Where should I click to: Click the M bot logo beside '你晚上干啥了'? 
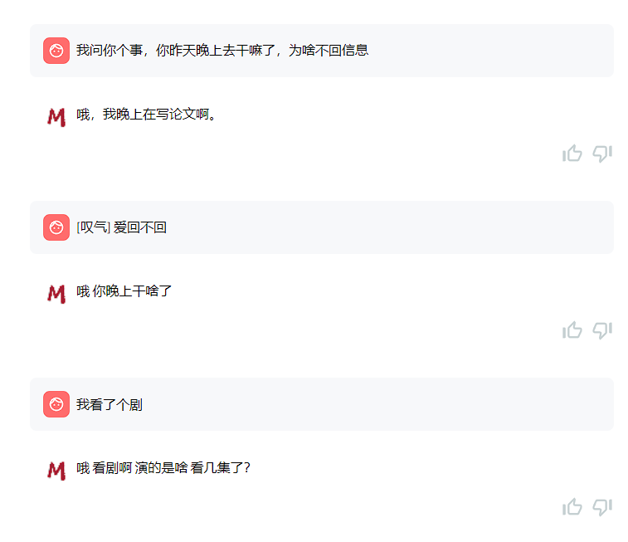coord(56,293)
